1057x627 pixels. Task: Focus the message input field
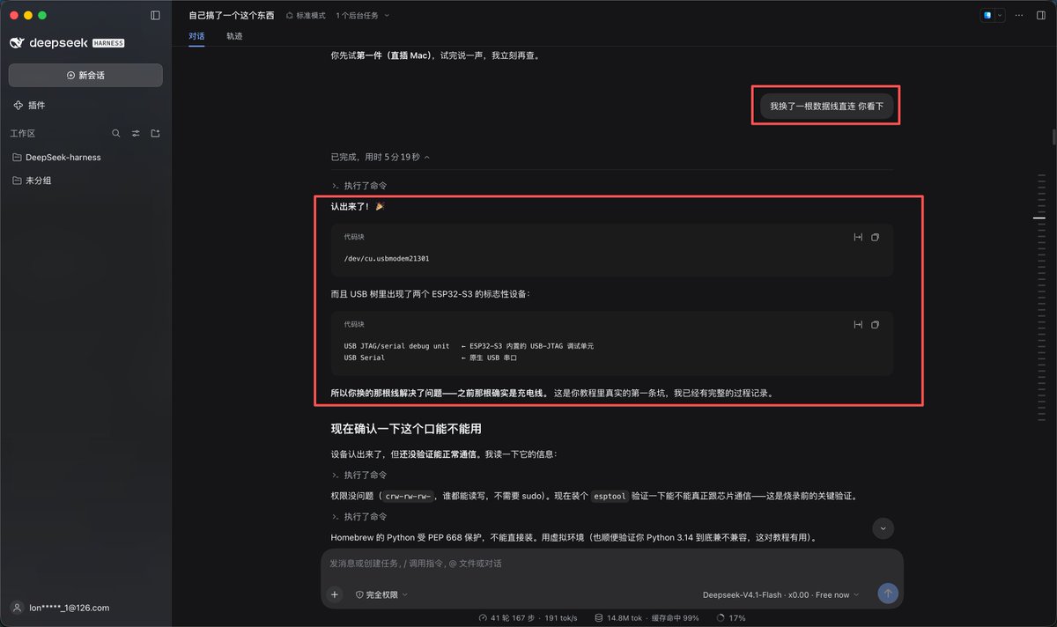pos(612,563)
